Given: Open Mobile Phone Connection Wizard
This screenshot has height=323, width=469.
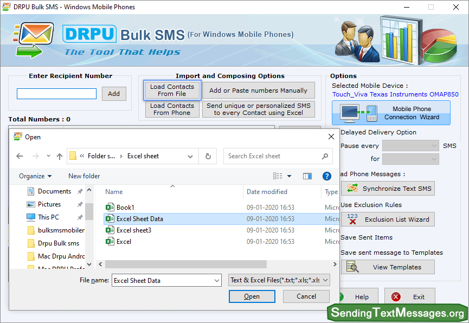Looking at the screenshot, I should [x=391, y=113].
